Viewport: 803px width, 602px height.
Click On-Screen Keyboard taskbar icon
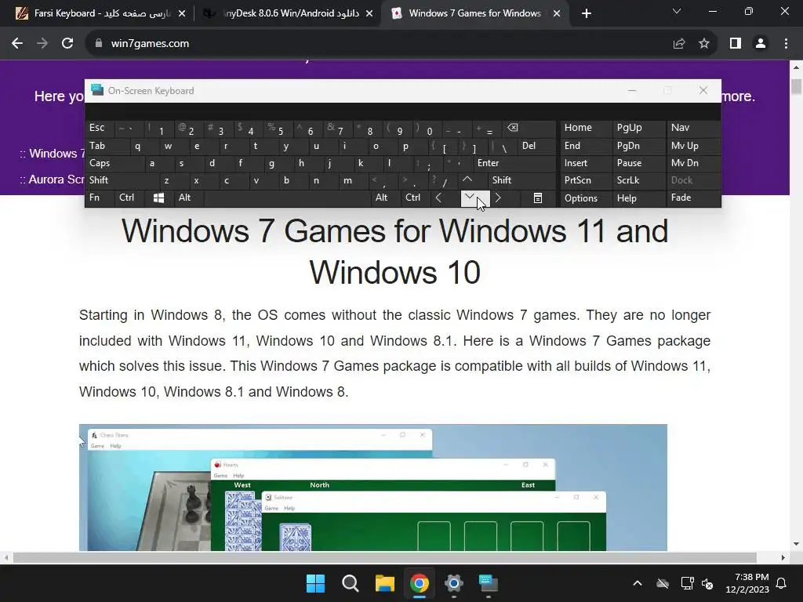pyautogui.click(x=488, y=583)
